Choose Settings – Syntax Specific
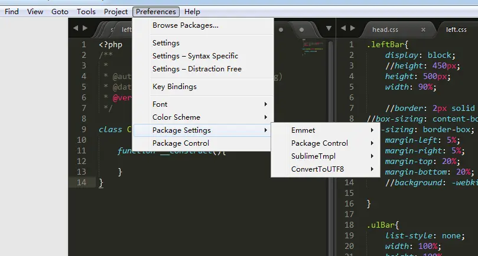478x256 pixels. [x=203, y=56]
